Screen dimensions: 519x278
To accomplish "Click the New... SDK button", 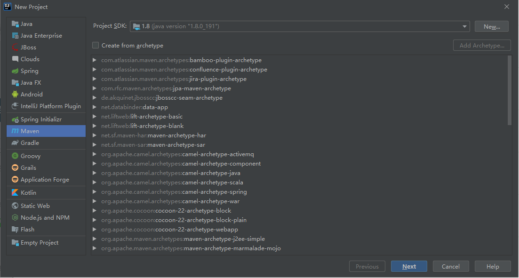I will click(492, 26).
